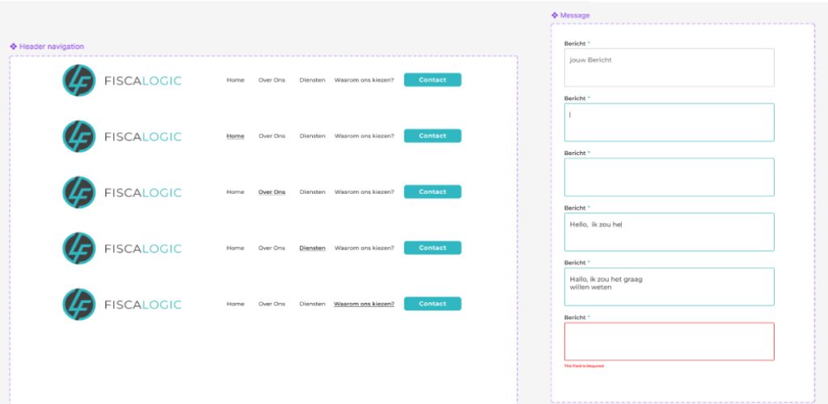Click Waarom ons kiezen? in the header with Diensten underlined
Viewport: 828px width, 404px height.
pyautogui.click(x=364, y=248)
